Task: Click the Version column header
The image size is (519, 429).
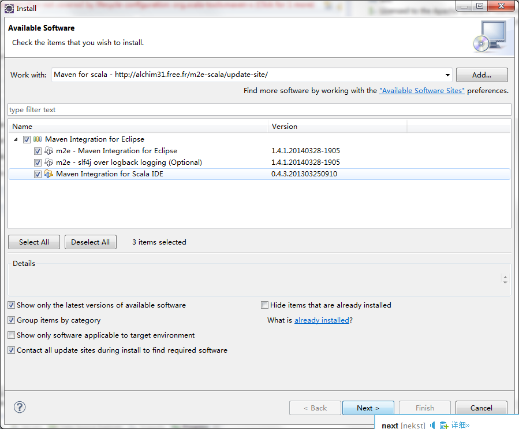Action: click(x=337, y=126)
